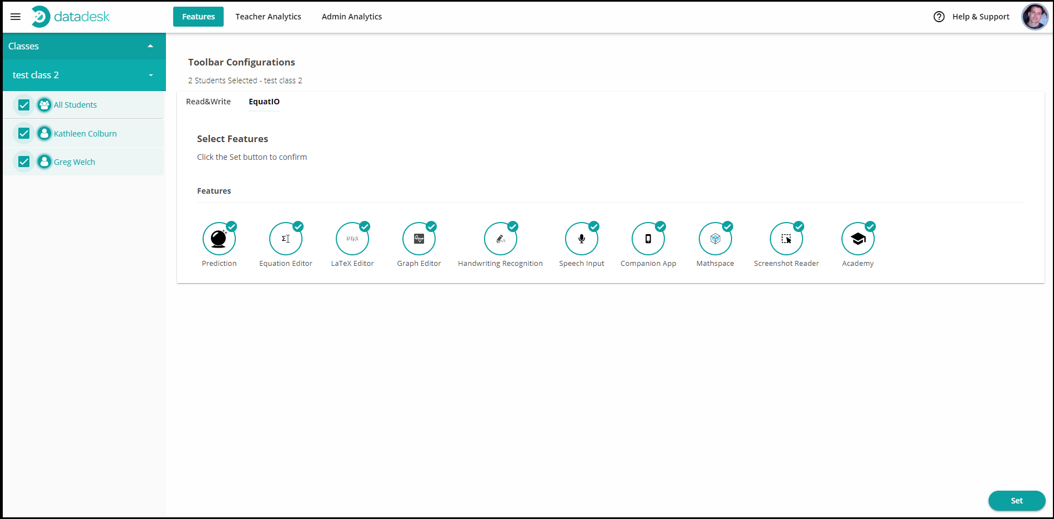Click the Equation Editor label text
This screenshot has width=1054, height=519.
coord(286,264)
